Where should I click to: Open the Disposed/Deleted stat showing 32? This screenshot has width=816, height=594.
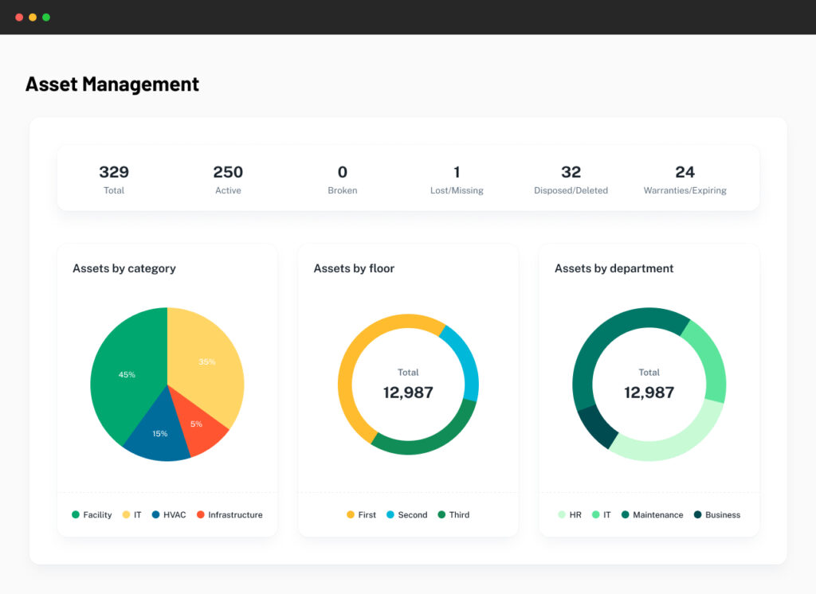[x=571, y=178]
